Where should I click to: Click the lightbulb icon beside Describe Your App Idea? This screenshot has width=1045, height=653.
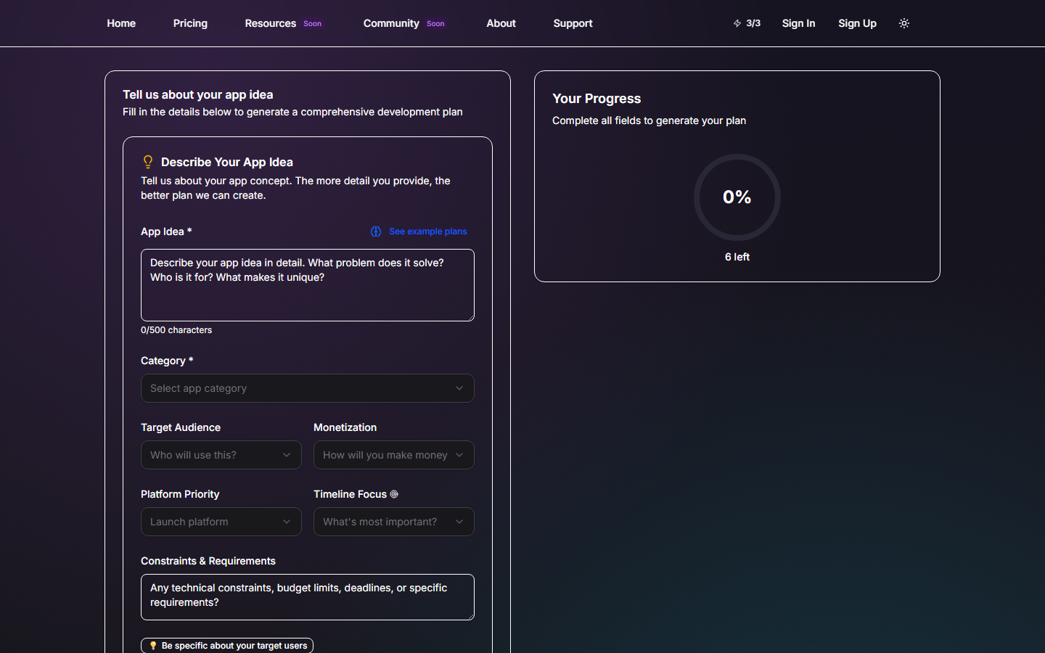148,161
